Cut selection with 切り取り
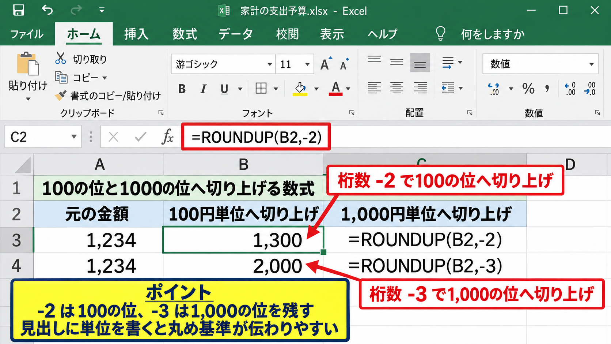 click(x=81, y=59)
